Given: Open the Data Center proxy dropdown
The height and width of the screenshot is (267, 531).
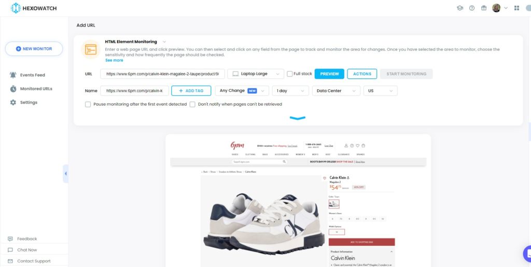Looking at the screenshot, I should 336,91.
